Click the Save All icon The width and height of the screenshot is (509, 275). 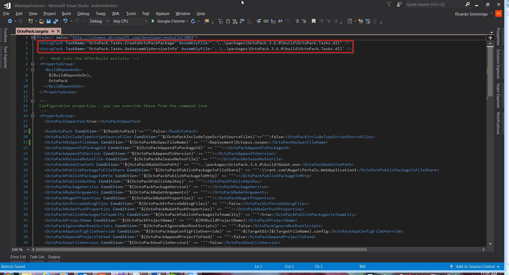[x=56, y=21]
